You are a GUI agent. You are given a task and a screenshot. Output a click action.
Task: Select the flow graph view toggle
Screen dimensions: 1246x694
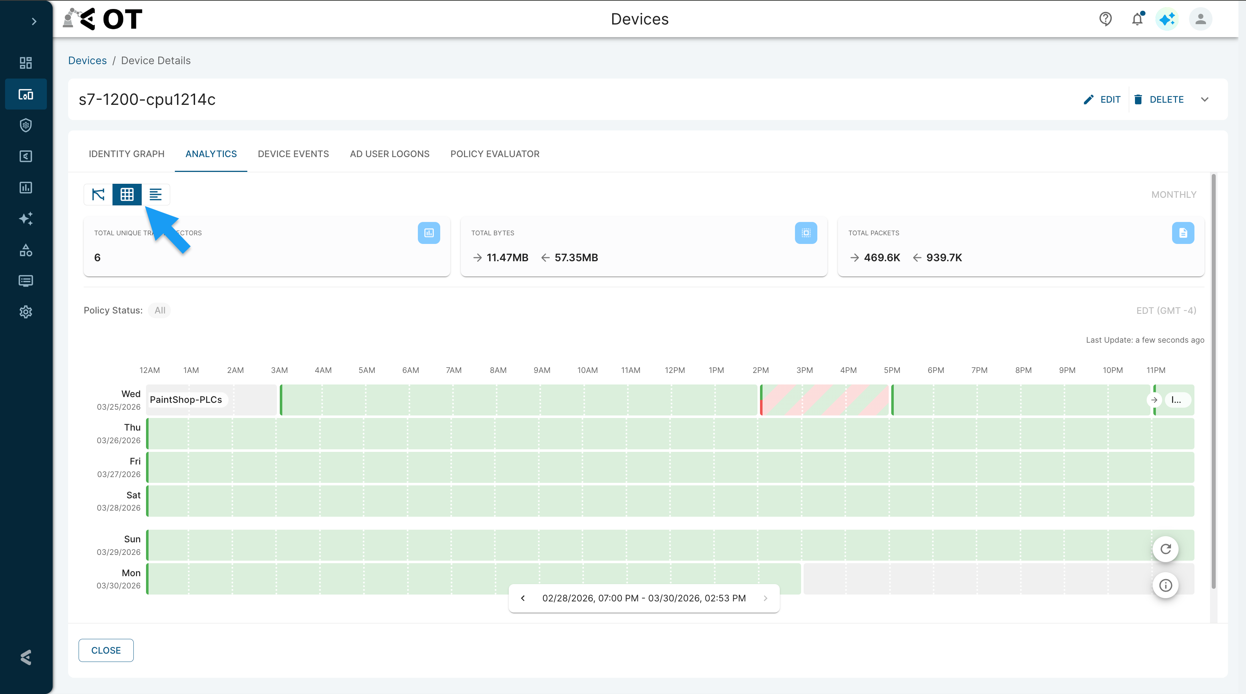[98, 194]
